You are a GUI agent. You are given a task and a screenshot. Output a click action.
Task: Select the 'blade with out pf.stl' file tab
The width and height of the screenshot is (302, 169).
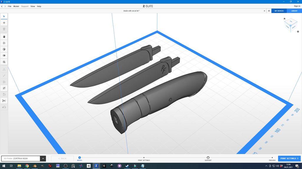point(132,11)
